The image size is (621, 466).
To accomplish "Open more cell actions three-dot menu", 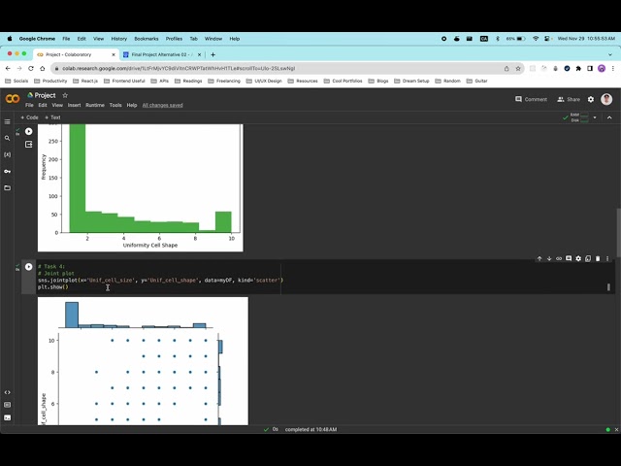I will (607, 258).
